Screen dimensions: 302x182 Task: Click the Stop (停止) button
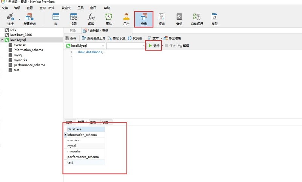point(170,46)
